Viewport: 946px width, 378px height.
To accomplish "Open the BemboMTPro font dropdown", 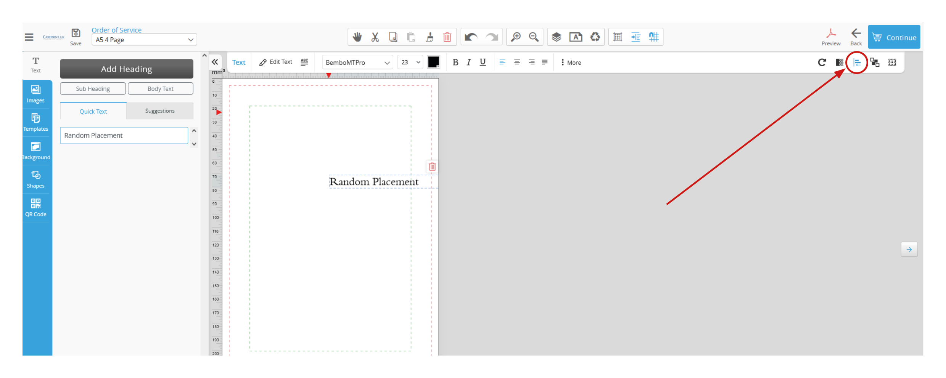I will 357,62.
